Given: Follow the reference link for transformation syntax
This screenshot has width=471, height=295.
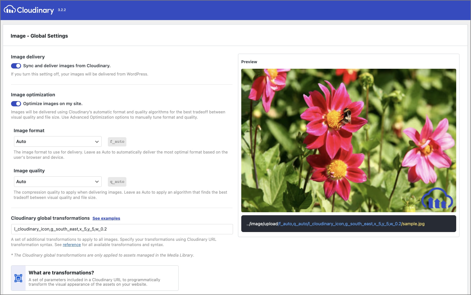Looking at the screenshot, I should click(x=72, y=245).
